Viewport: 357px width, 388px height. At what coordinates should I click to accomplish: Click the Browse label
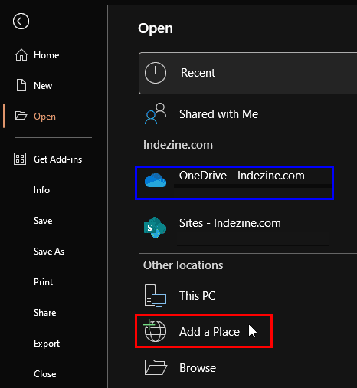pyautogui.click(x=198, y=368)
